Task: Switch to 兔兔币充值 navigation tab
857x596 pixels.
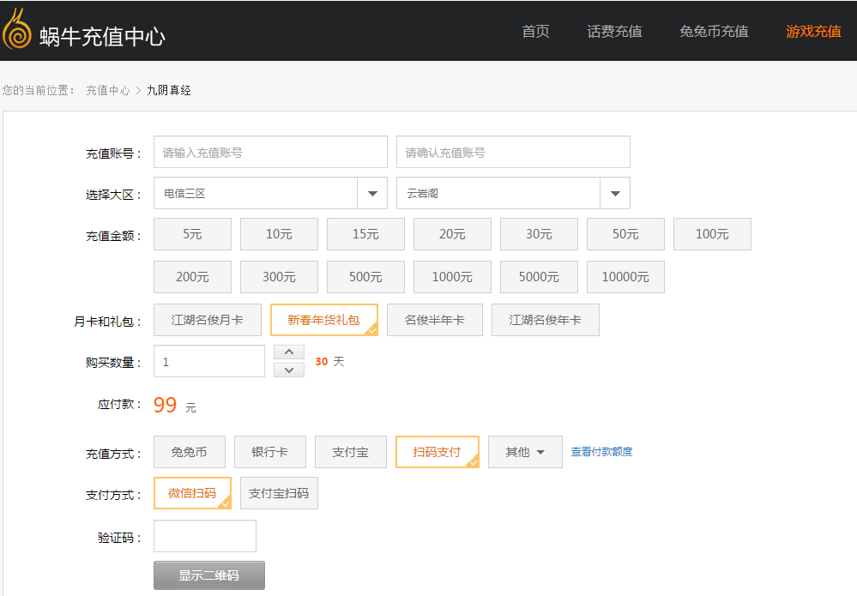Action: (714, 32)
